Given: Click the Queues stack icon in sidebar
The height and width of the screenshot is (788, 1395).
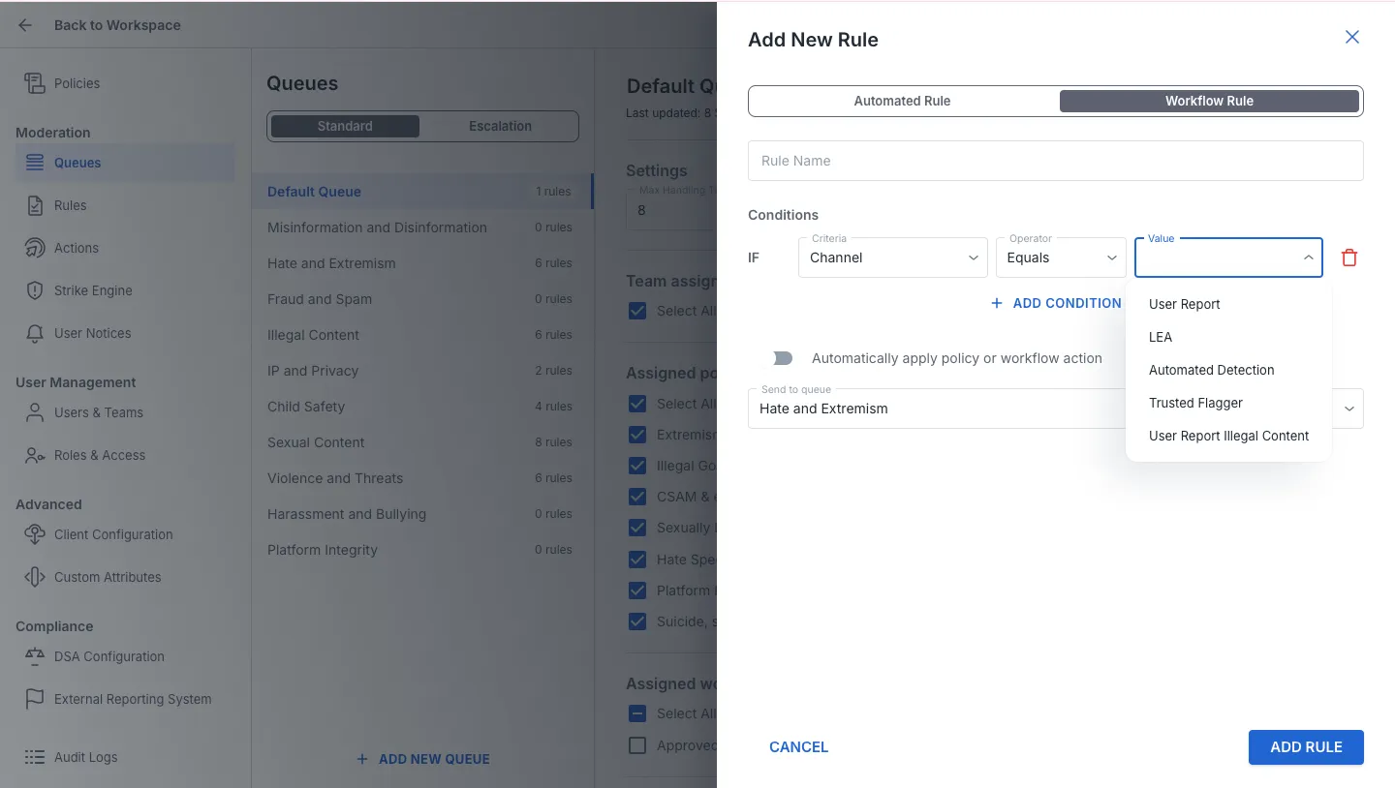Looking at the screenshot, I should pos(35,163).
